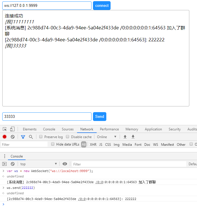Check the Hide data URLs checkbox
Screen dimensions: 197x206
53,144
